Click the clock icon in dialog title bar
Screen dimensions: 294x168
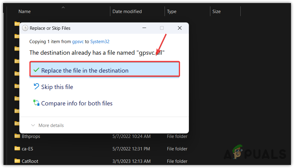pyautogui.click(x=25, y=28)
